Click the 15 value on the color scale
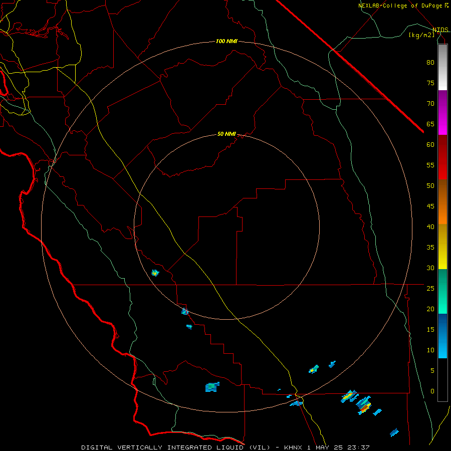 click(430, 330)
